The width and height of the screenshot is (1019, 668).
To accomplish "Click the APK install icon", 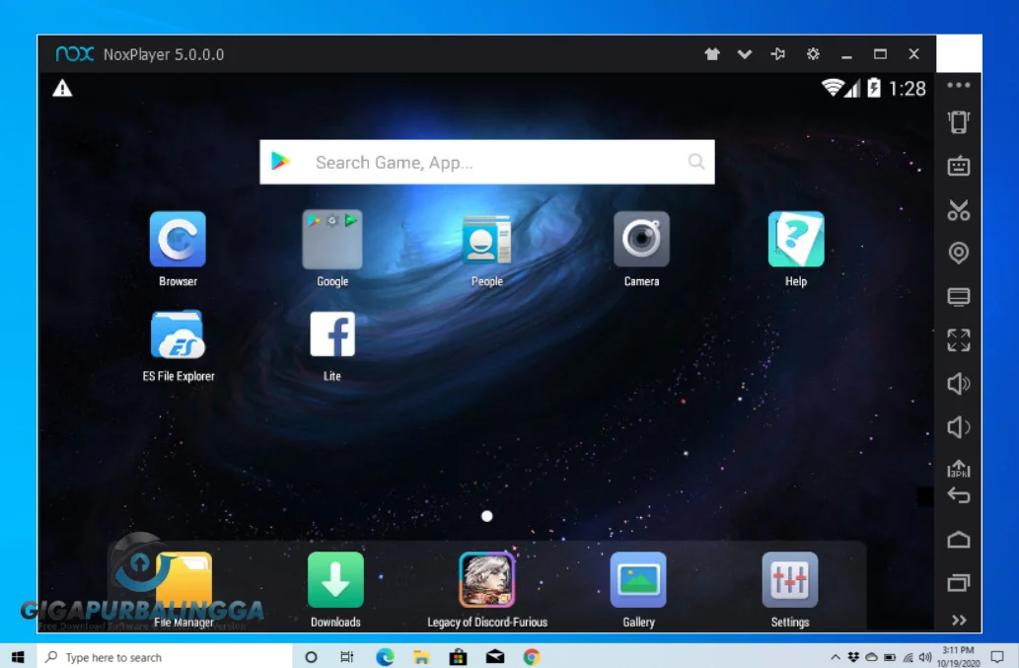I will point(959,468).
